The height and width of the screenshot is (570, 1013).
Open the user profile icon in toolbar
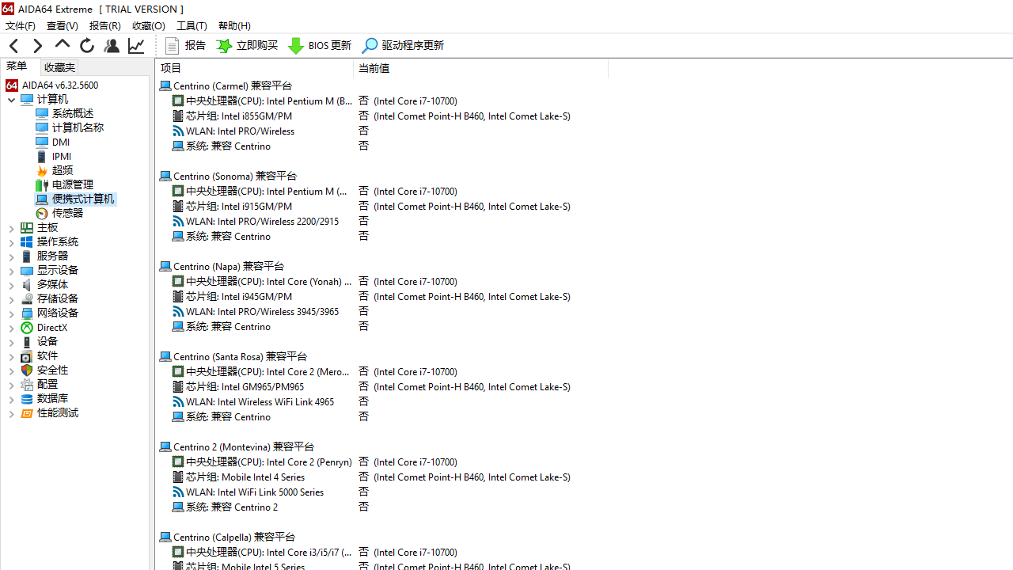pos(112,46)
